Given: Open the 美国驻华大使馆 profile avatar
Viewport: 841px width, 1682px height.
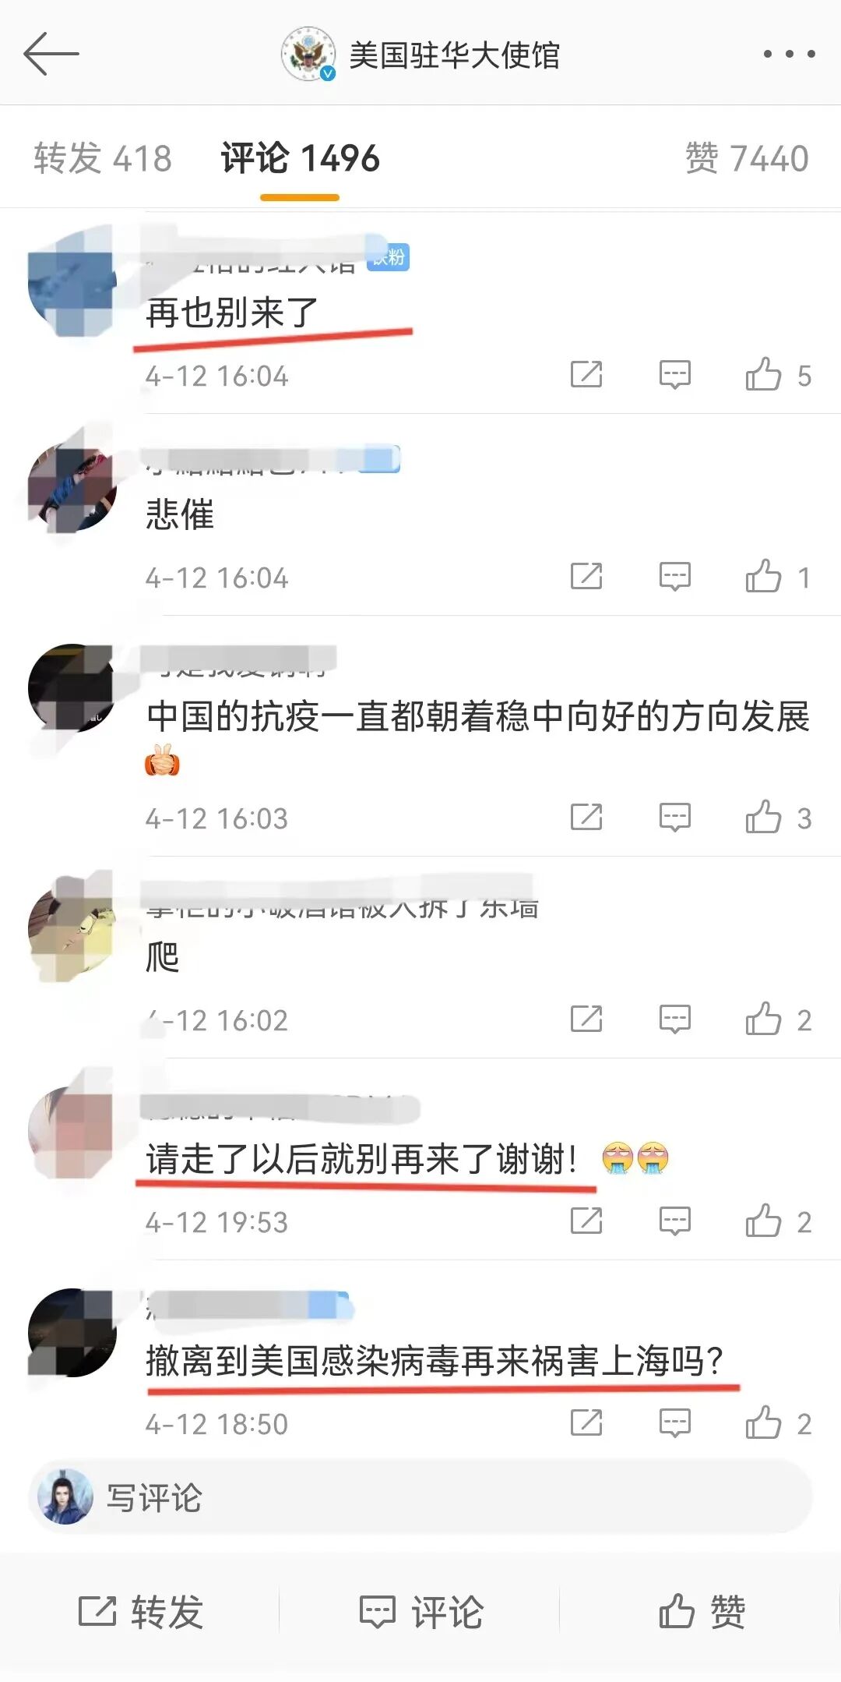Looking at the screenshot, I should 308,54.
